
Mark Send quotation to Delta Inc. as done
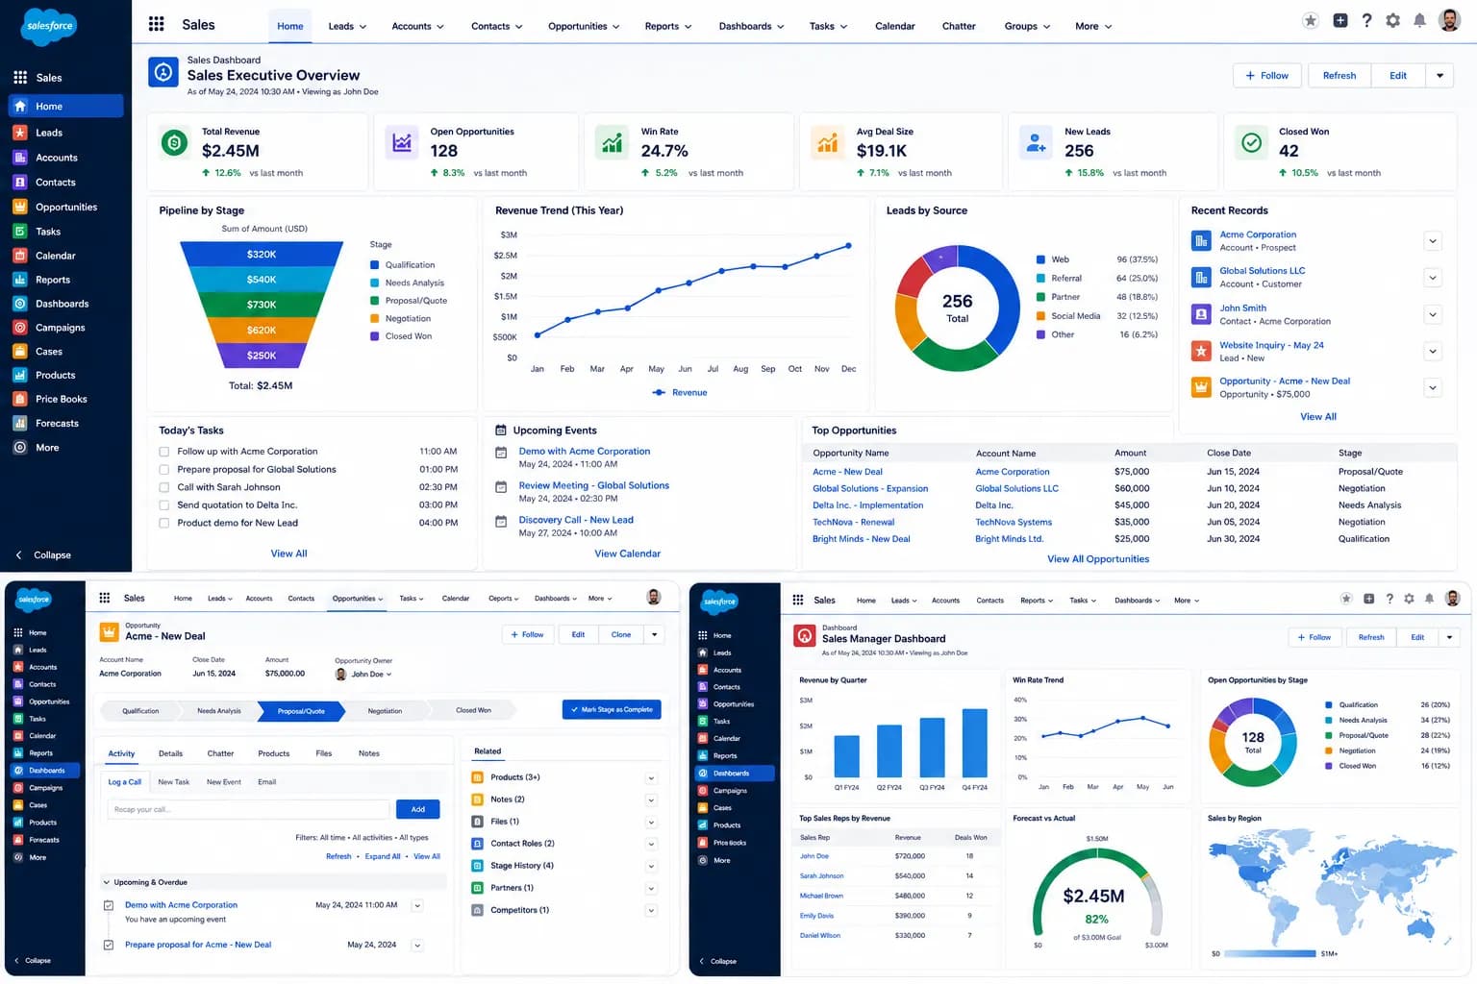click(x=164, y=505)
